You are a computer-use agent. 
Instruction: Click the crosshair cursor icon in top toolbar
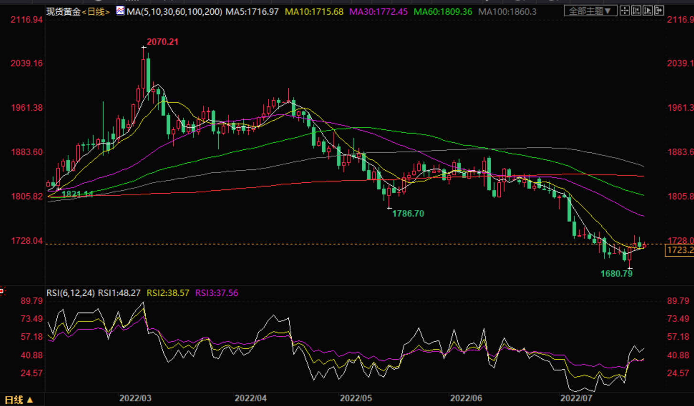point(624,11)
